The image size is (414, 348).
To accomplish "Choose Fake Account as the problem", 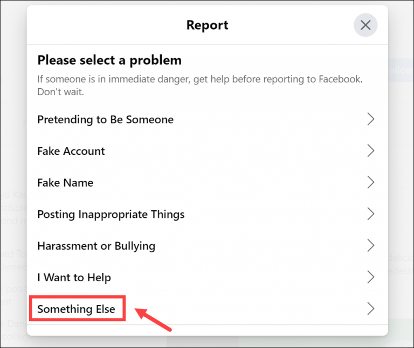I will coord(71,151).
